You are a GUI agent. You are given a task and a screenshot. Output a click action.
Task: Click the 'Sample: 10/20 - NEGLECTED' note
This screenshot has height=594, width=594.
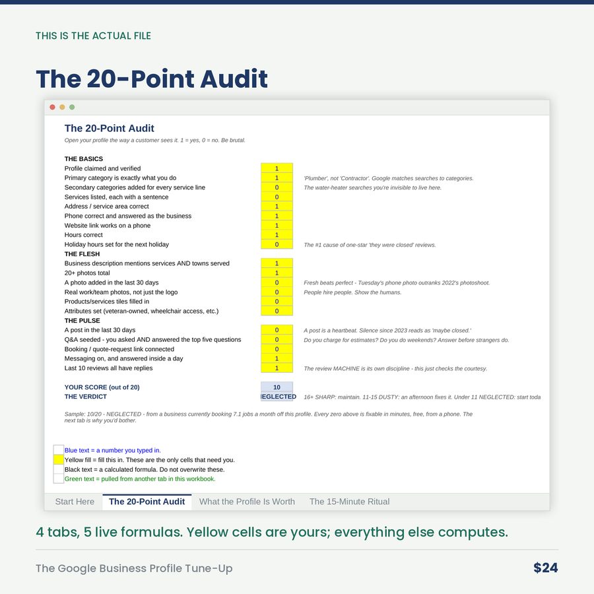click(269, 417)
